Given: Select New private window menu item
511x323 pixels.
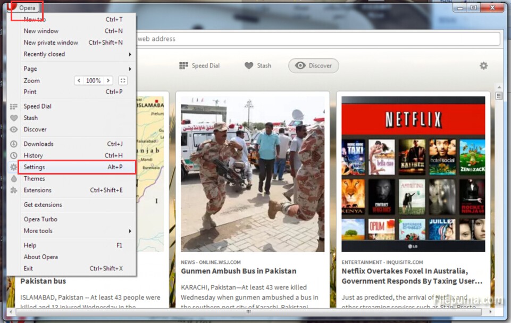Looking at the screenshot, I should (51, 43).
